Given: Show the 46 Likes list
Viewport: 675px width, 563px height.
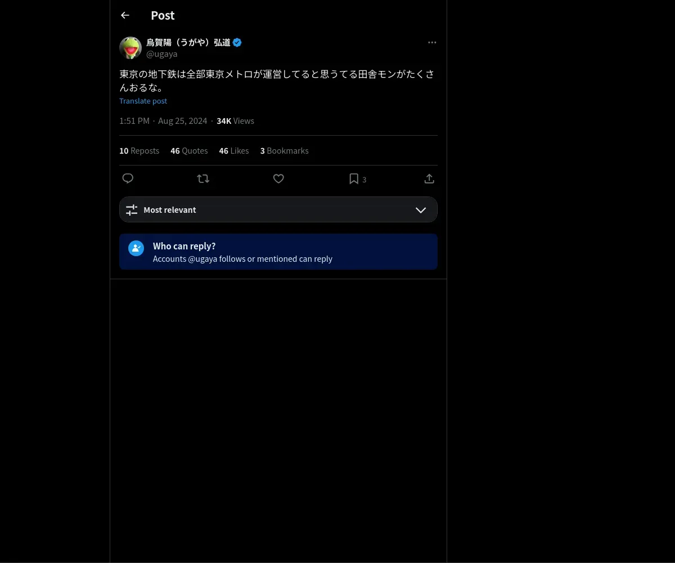Looking at the screenshot, I should coord(234,151).
